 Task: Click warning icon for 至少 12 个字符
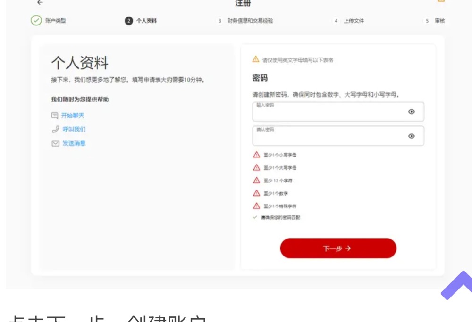coord(256,180)
